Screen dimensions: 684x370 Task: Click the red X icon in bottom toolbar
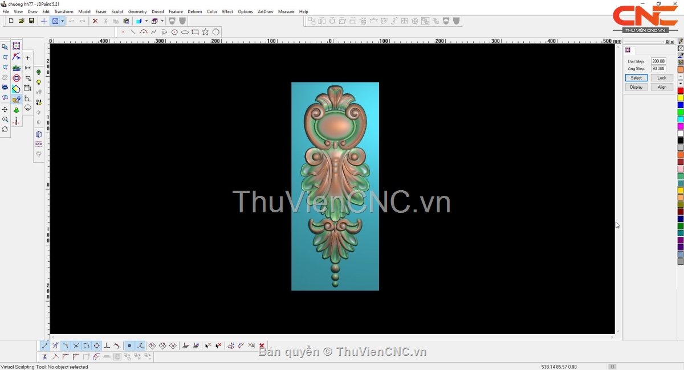[262, 346]
